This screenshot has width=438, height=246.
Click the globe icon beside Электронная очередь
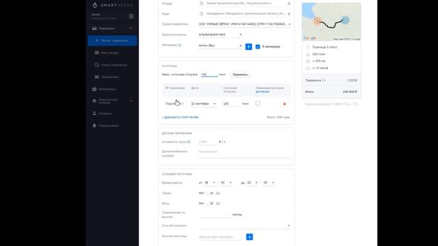(94, 101)
